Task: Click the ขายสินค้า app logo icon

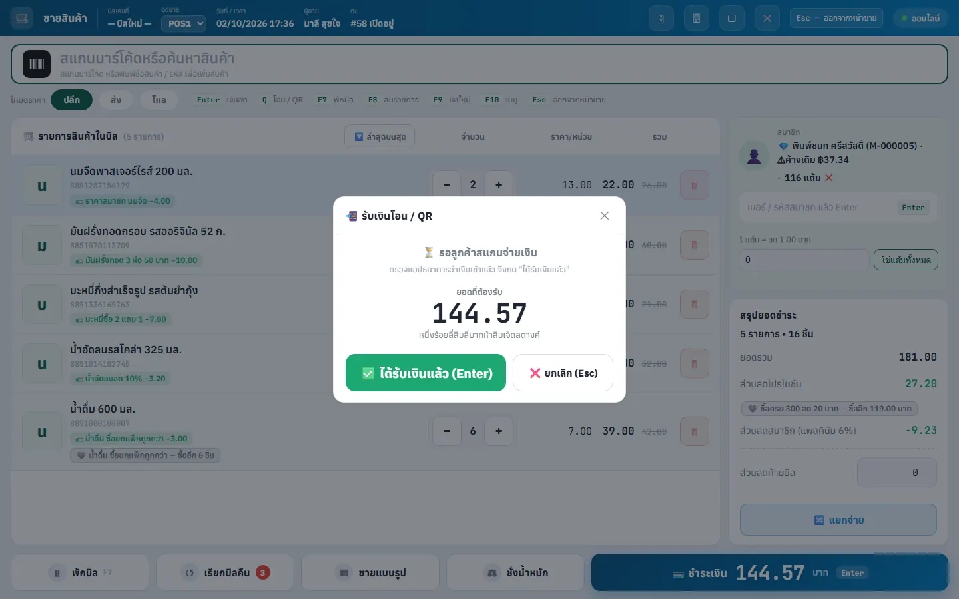Action: pyautogui.click(x=22, y=18)
